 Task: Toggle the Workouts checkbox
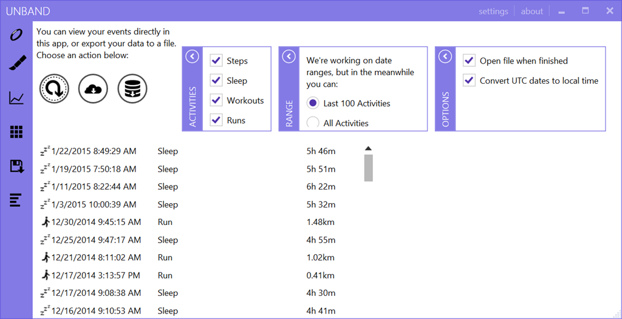tap(216, 100)
